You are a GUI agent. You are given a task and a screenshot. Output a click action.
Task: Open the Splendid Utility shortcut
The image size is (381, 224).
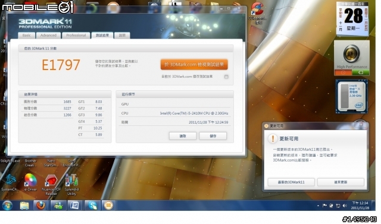click(71, 185)
